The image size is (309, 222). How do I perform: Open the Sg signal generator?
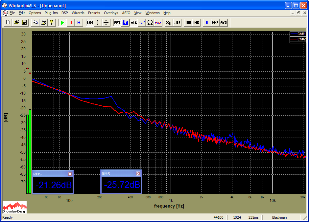pyautogui.click(x=169, y=22)
